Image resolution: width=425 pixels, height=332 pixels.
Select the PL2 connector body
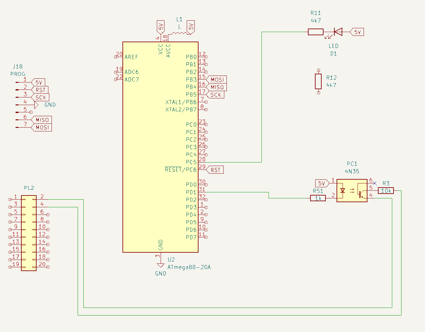coord(29,233)
